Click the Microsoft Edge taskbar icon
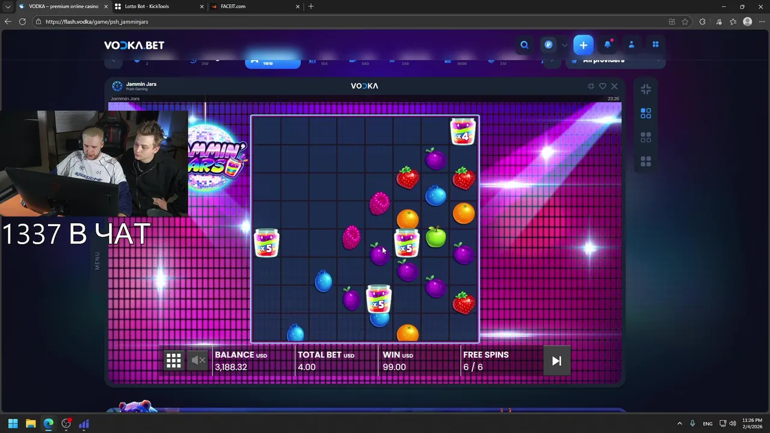770x433 pixels. click(x=48, y=423)
